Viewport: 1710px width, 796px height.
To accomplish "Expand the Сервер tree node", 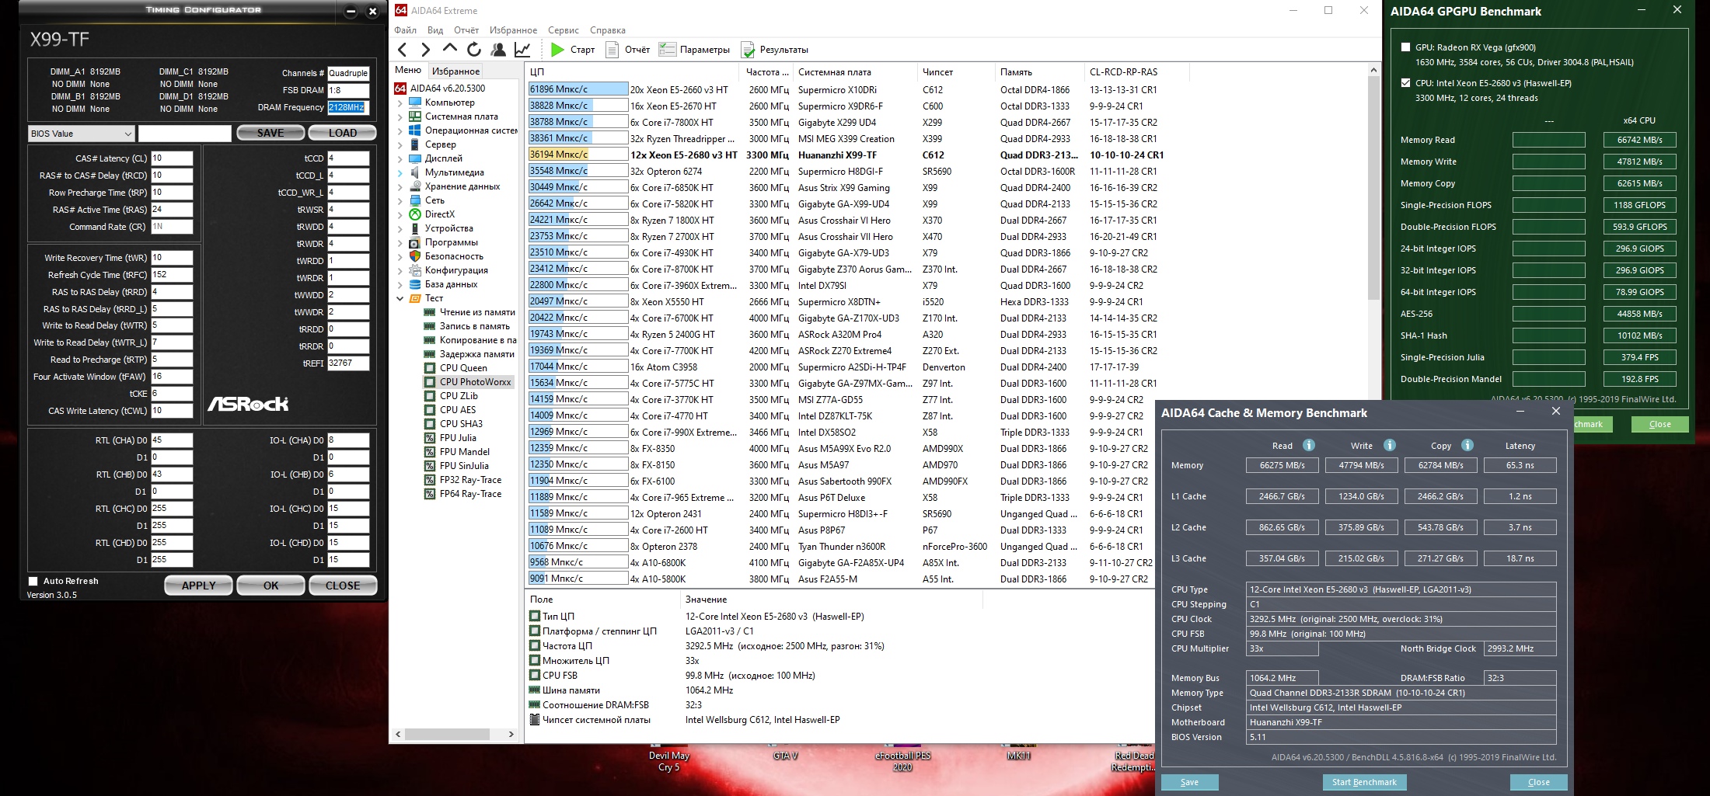I will pos(400,144).
